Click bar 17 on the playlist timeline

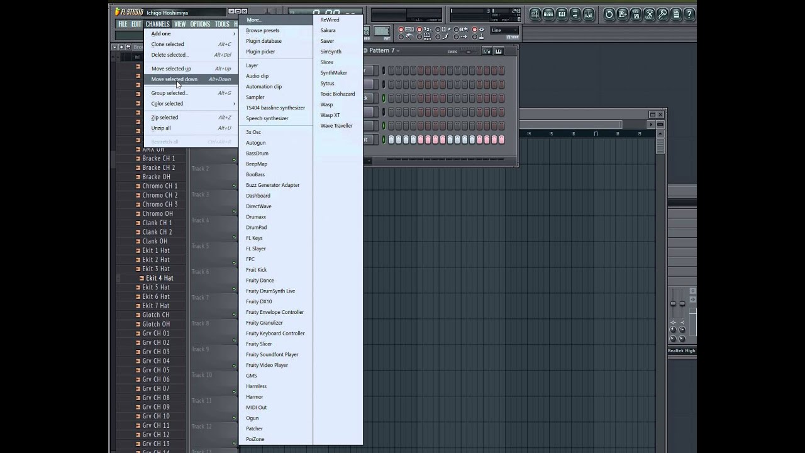[x=596, y=133]
